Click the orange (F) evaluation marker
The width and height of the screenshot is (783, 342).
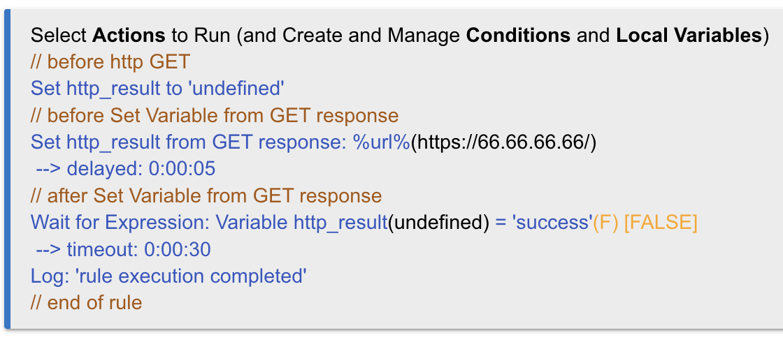click(605, 223)
